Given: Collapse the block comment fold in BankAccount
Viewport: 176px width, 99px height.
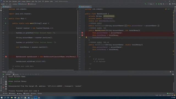Looking at the screenshot, I should tap(84, 57).
